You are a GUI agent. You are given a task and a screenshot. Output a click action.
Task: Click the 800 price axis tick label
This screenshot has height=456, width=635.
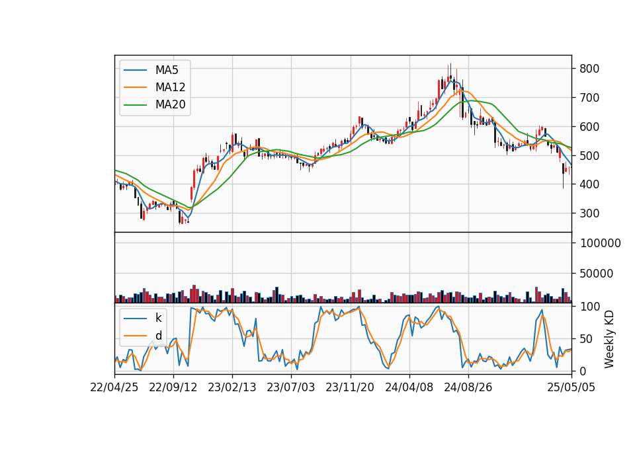(x=589, y=69)
